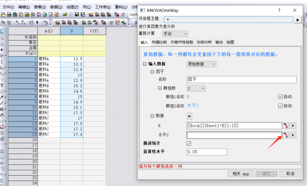The width and height of the screenshot is (307, 186).
Task: Select the Pointer tool in left toolbar
Action: [x=2, y=32]
